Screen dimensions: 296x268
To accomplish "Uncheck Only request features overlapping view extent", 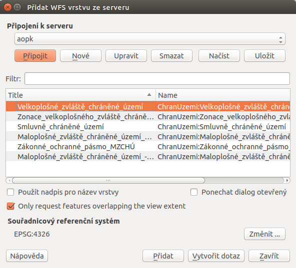I will (11, 206).
